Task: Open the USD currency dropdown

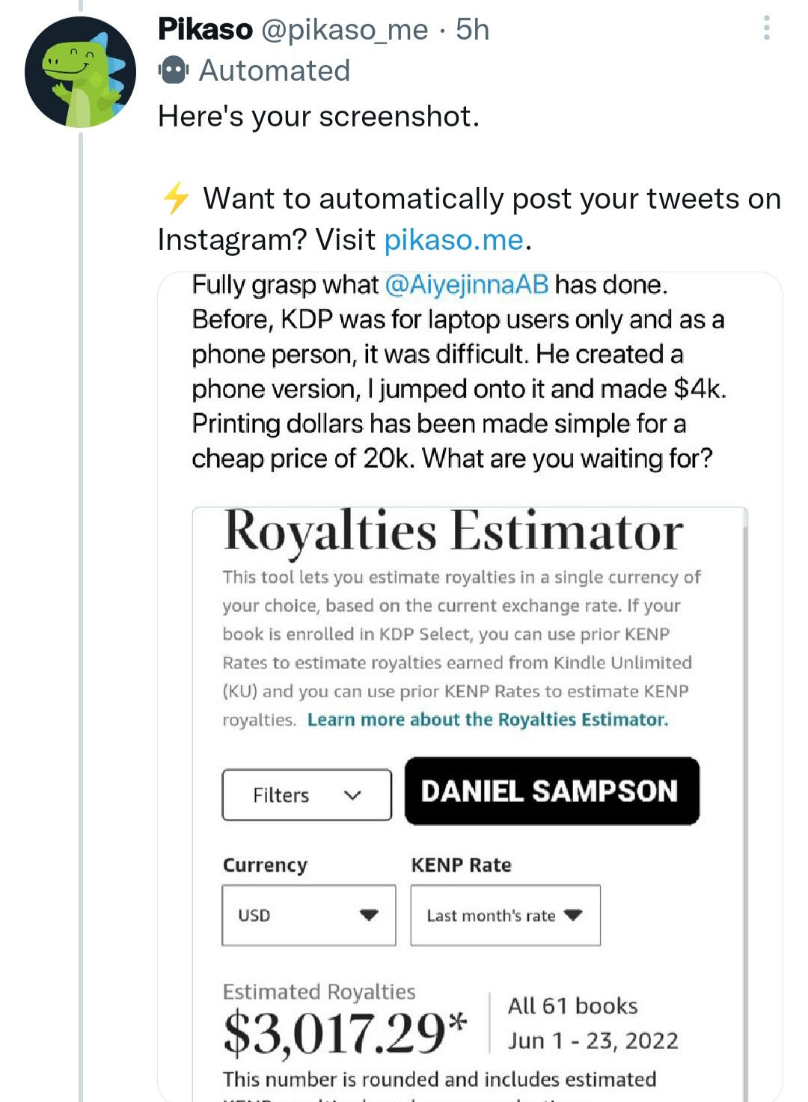Action: coord(308,915)
